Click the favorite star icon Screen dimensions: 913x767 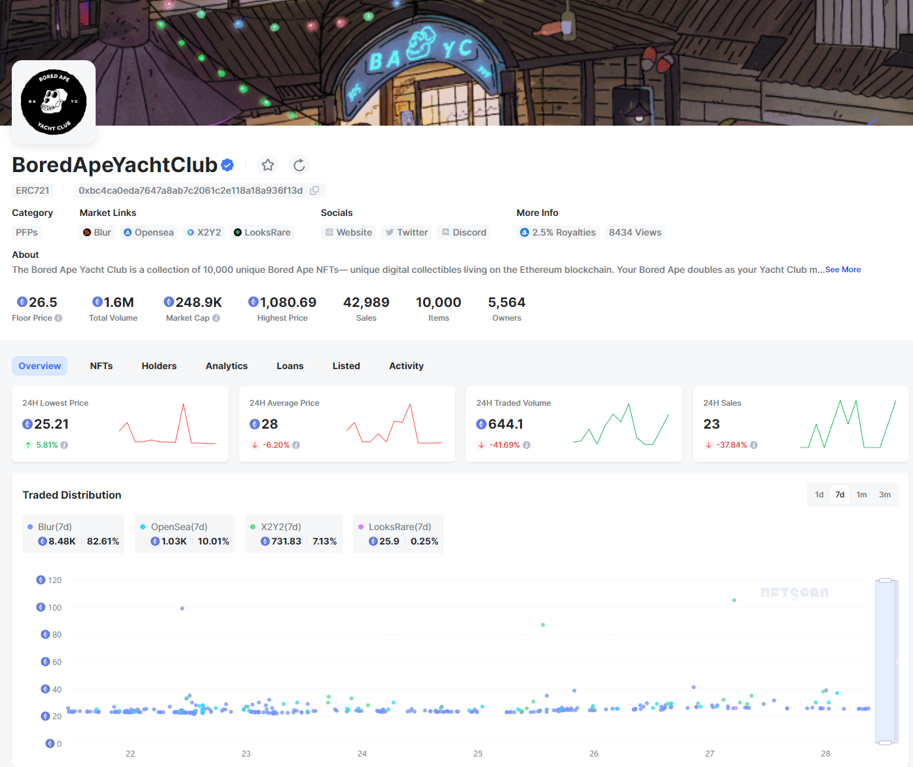click(x=268, y=165)
